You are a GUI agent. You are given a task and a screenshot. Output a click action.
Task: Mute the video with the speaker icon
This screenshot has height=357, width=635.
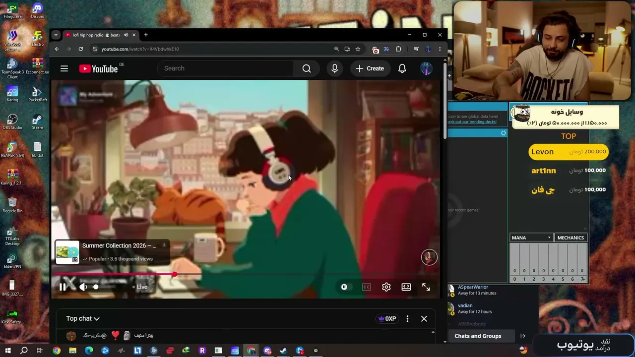coord(83,287)
